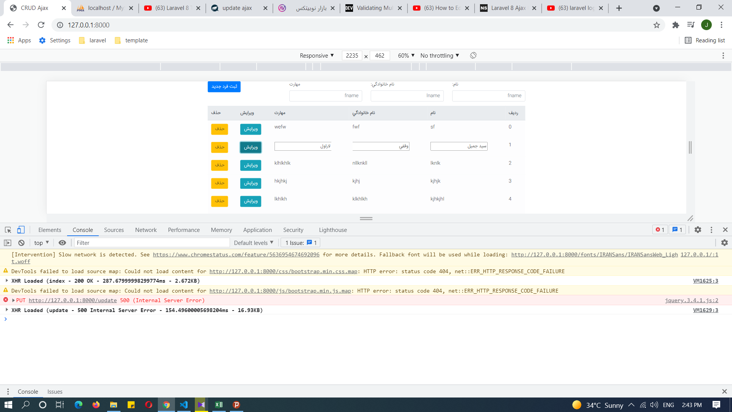Open live expression eye icon

click(63, 243)
